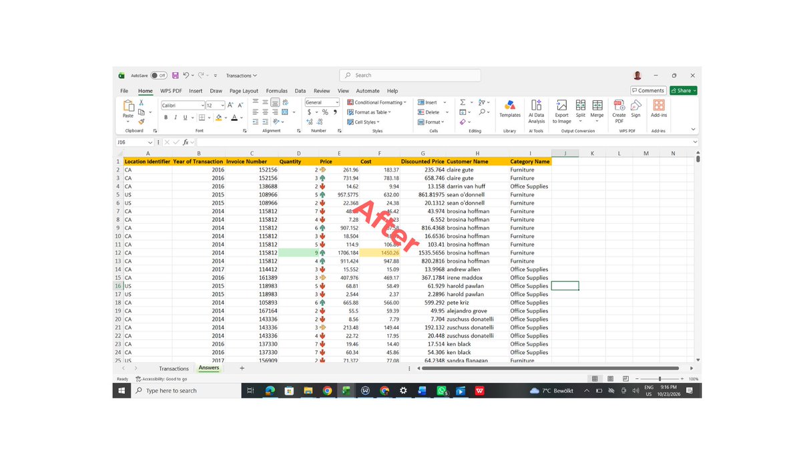Viewport: 801px width, 451px height.
Task: Open the AI Data Analysis tool
Action: point(537,112)
